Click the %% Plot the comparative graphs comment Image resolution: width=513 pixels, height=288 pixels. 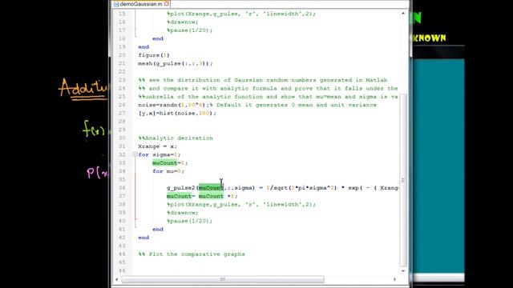click(x=192, y=254)
